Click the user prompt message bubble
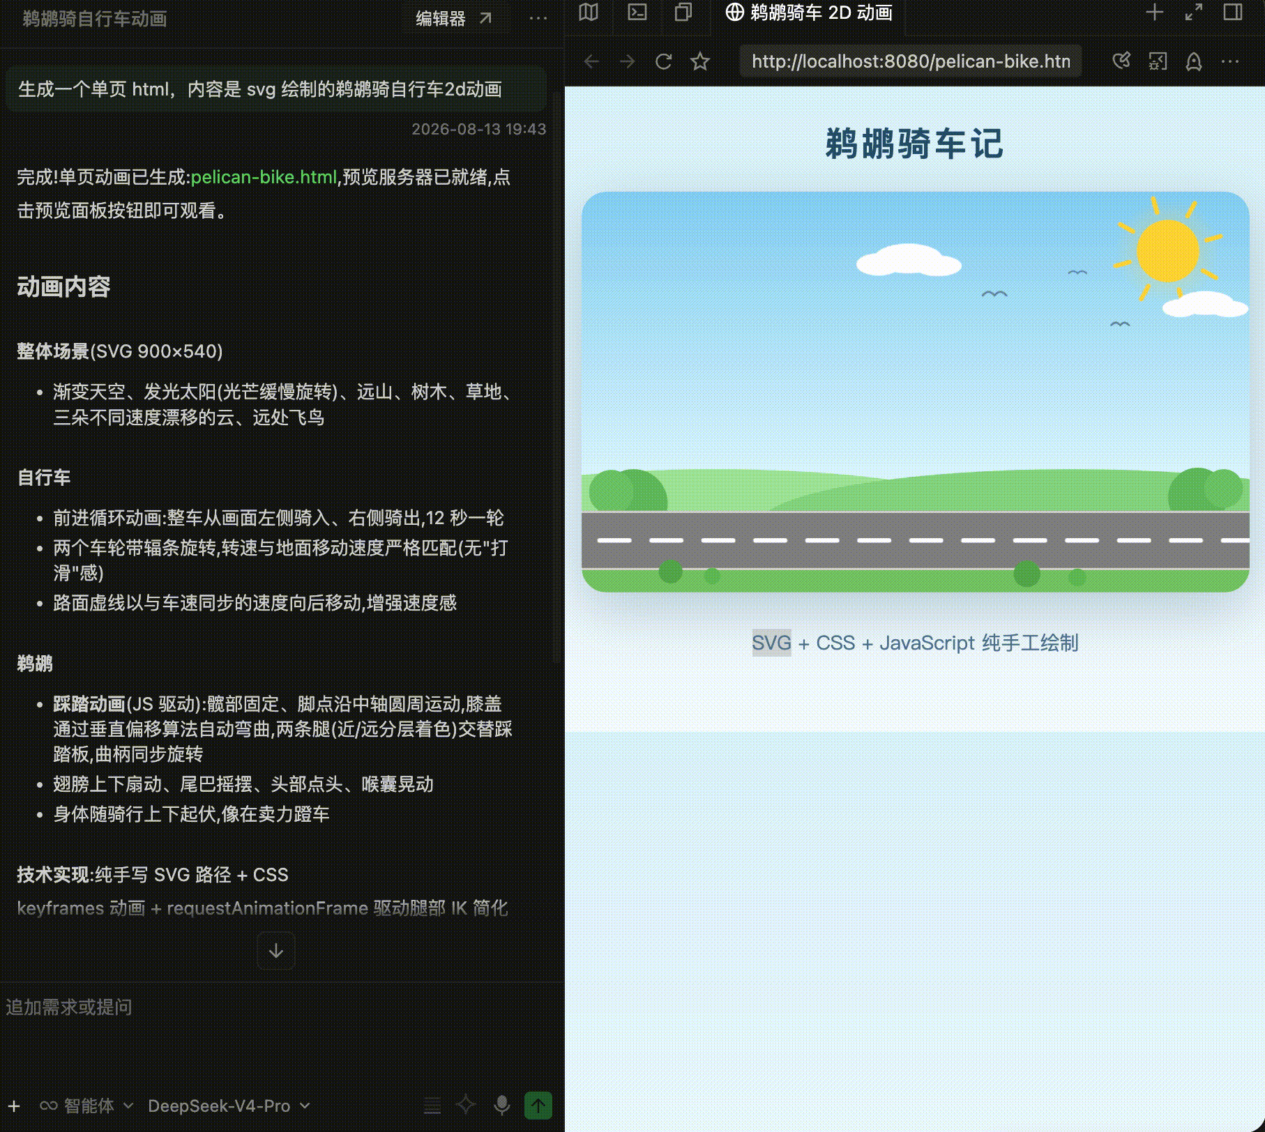 pyautogui.click(x=275, y=89)
